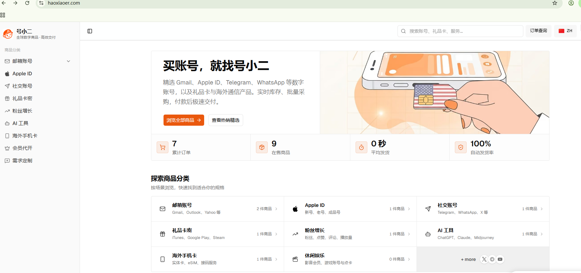Click the browser forward arrow
The image size is (581, 273).
pyautogui.click(x=15, y=3)
